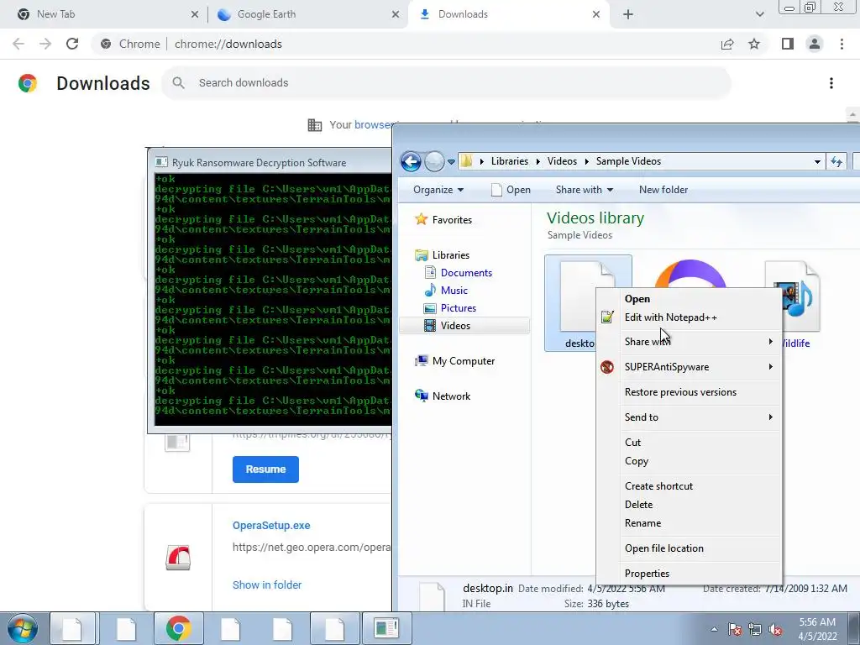Click the share page icon in address bar
The height and width of the screenshot is (645, 860).
pos(727,44)
